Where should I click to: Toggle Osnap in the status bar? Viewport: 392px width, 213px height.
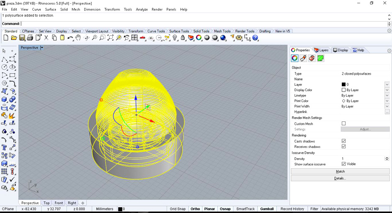[x=225, y=209]
